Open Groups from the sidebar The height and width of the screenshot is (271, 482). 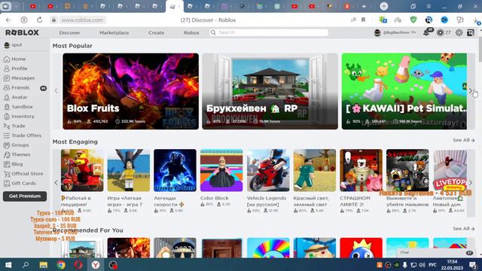pos(17,145)
